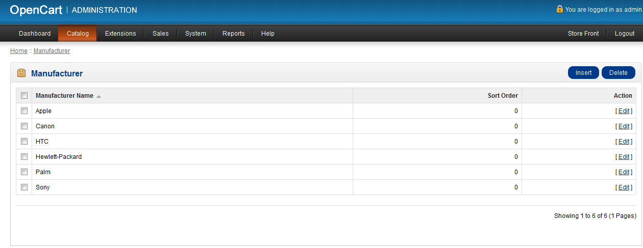Open the Sales menu
Screen dimensions: 643x248
160,34
